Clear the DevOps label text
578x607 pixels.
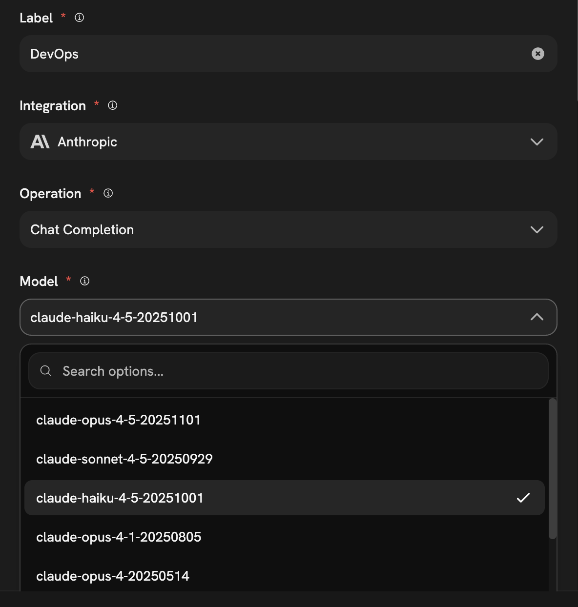point(537,54)
